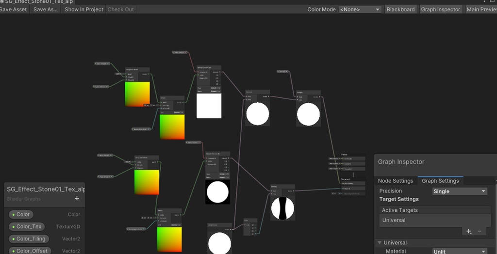Viewport: 497px width, 254px height.
Task: Select the Normal block in Vertex stack
Action: (x=353, y=164)
